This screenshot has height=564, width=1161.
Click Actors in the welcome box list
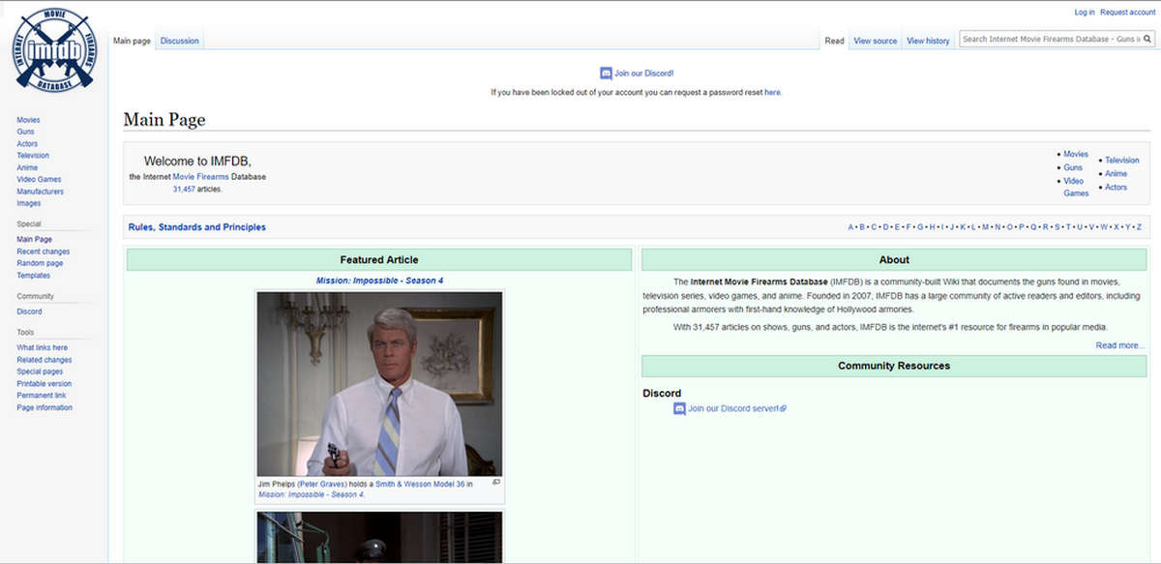pos(1116,187)
